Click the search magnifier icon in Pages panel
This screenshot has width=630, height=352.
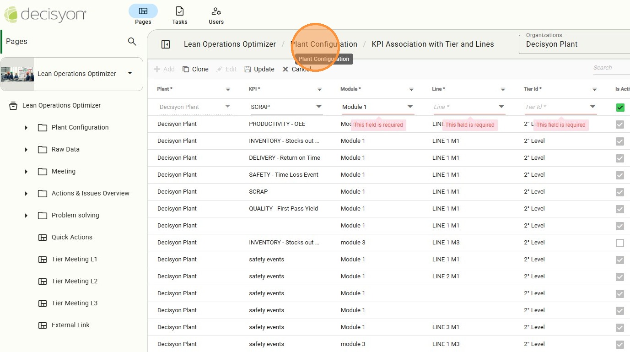pyautogui.click(x=132, y=42)
